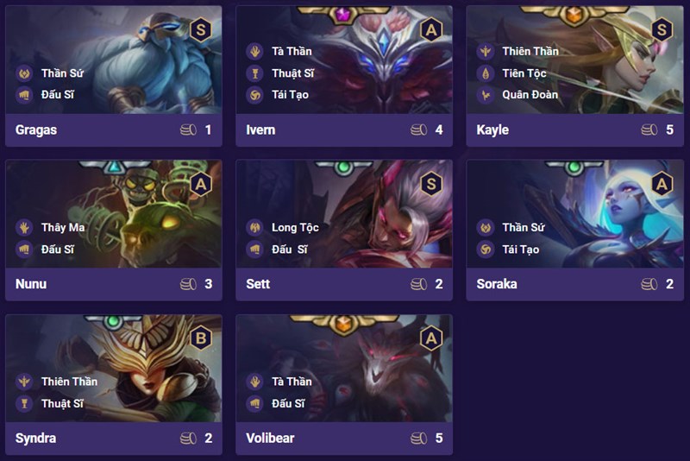Click Long Tộc trait icon on Sett card
The width and height of the screenshot is (690, 461).
(x=254, y=227)
